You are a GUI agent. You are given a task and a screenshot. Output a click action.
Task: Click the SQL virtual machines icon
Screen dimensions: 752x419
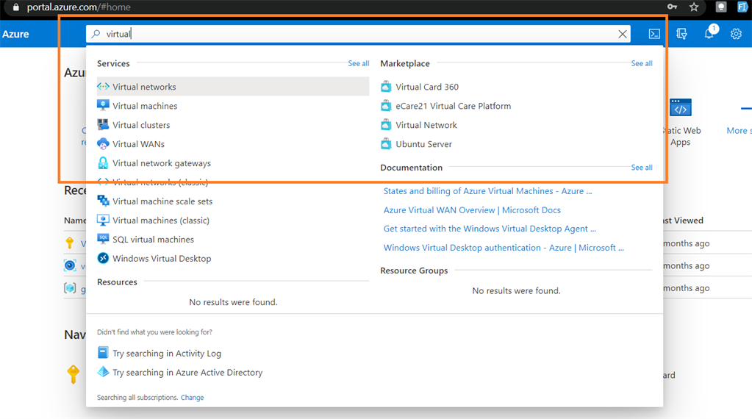[103, 239]
